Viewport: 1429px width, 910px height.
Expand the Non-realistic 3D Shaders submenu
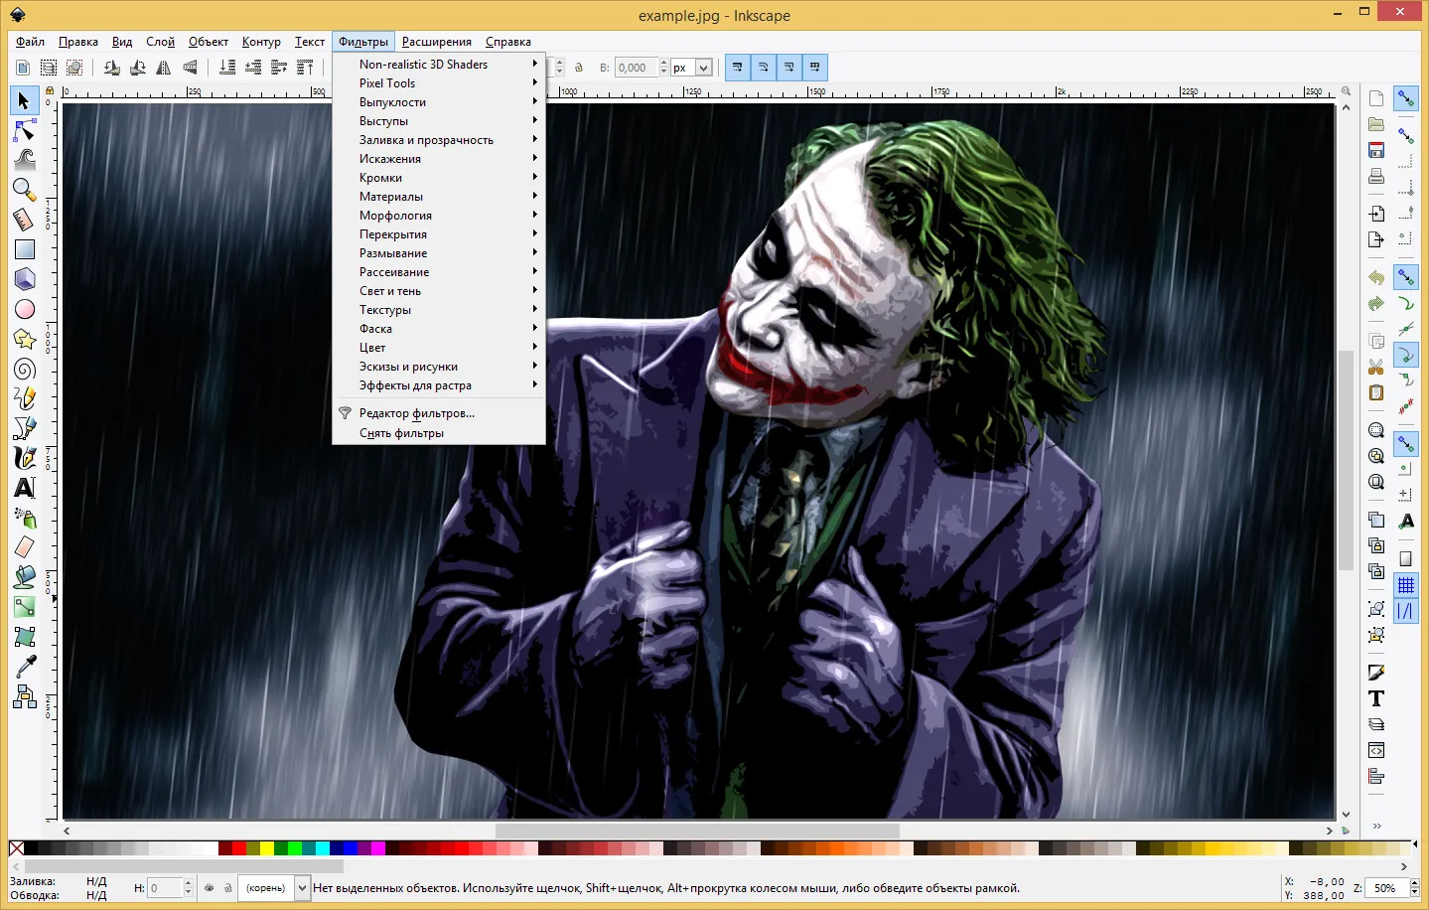pyautogui.click(x=439, y=65)
